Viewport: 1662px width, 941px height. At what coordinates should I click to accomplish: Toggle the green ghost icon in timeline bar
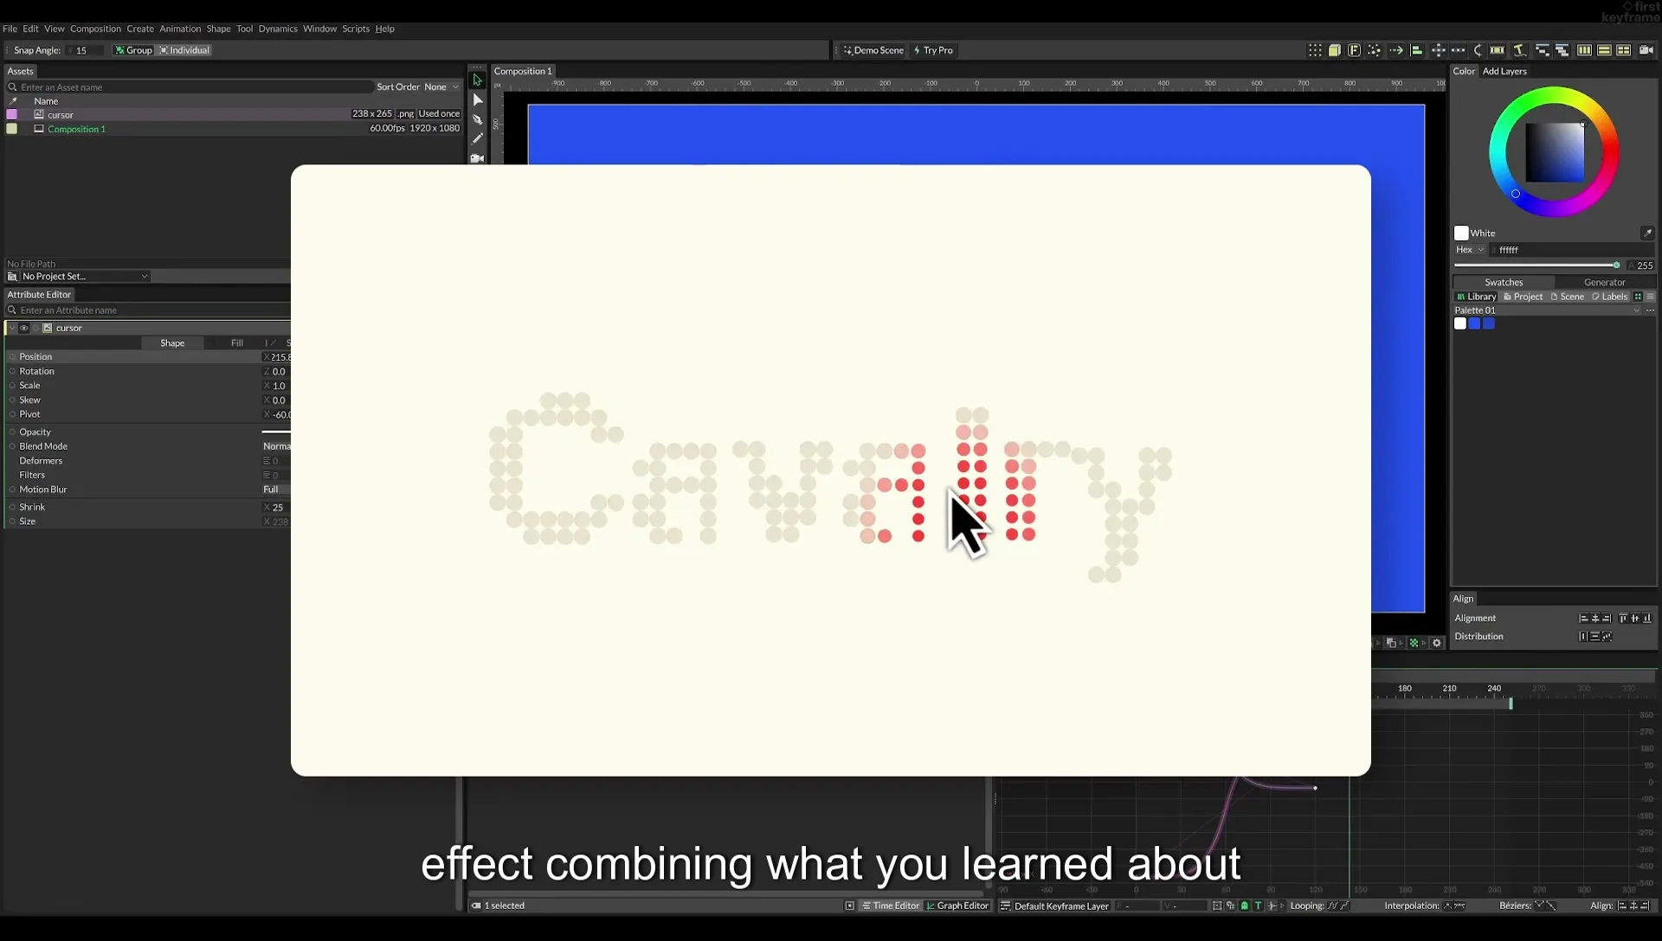[1244, 906]
